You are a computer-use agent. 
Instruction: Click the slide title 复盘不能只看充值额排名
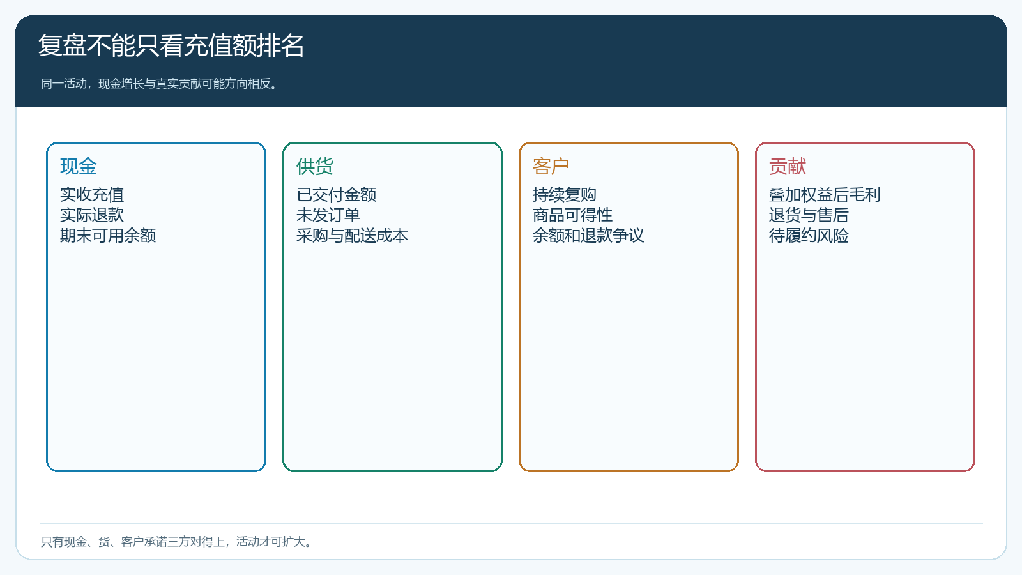click(171, 45)
